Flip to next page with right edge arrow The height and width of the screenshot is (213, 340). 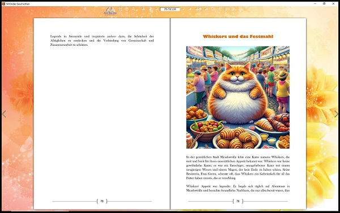tap(336, 114)
